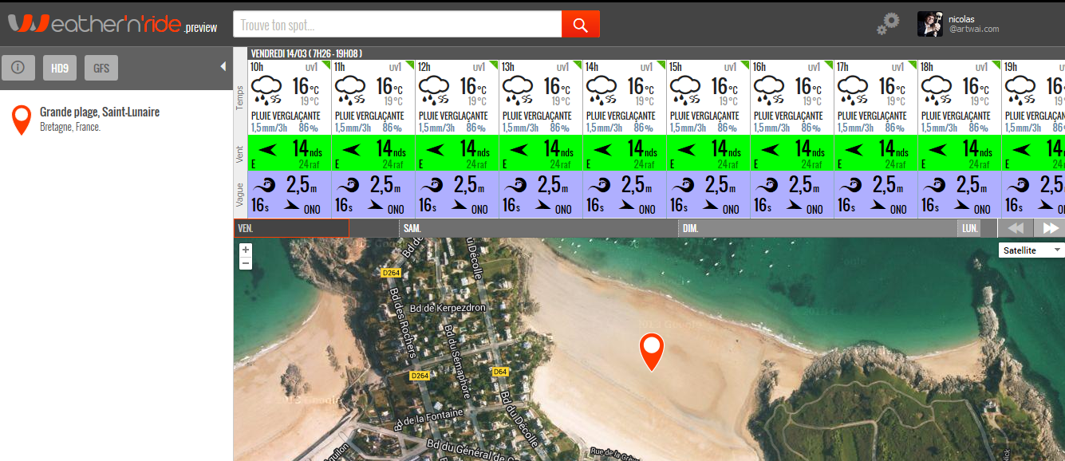Expand the 10h forecast green corner

[x=325, y=65]
